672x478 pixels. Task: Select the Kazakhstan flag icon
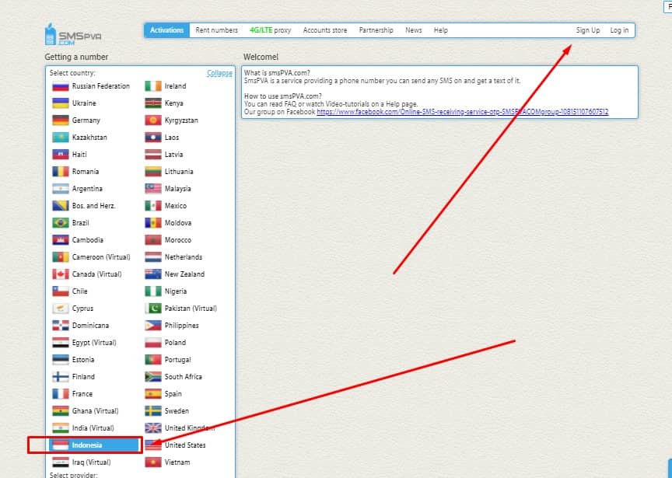tap(61, 138)
